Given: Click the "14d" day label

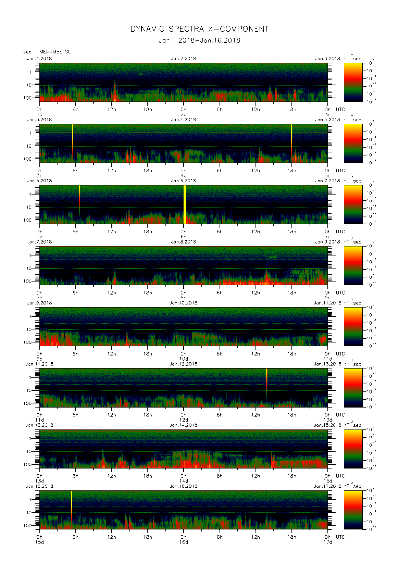Looking at the screenshot, I should (184, 481).
